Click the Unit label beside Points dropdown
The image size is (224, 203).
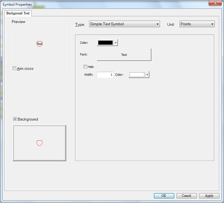point(171,24)
